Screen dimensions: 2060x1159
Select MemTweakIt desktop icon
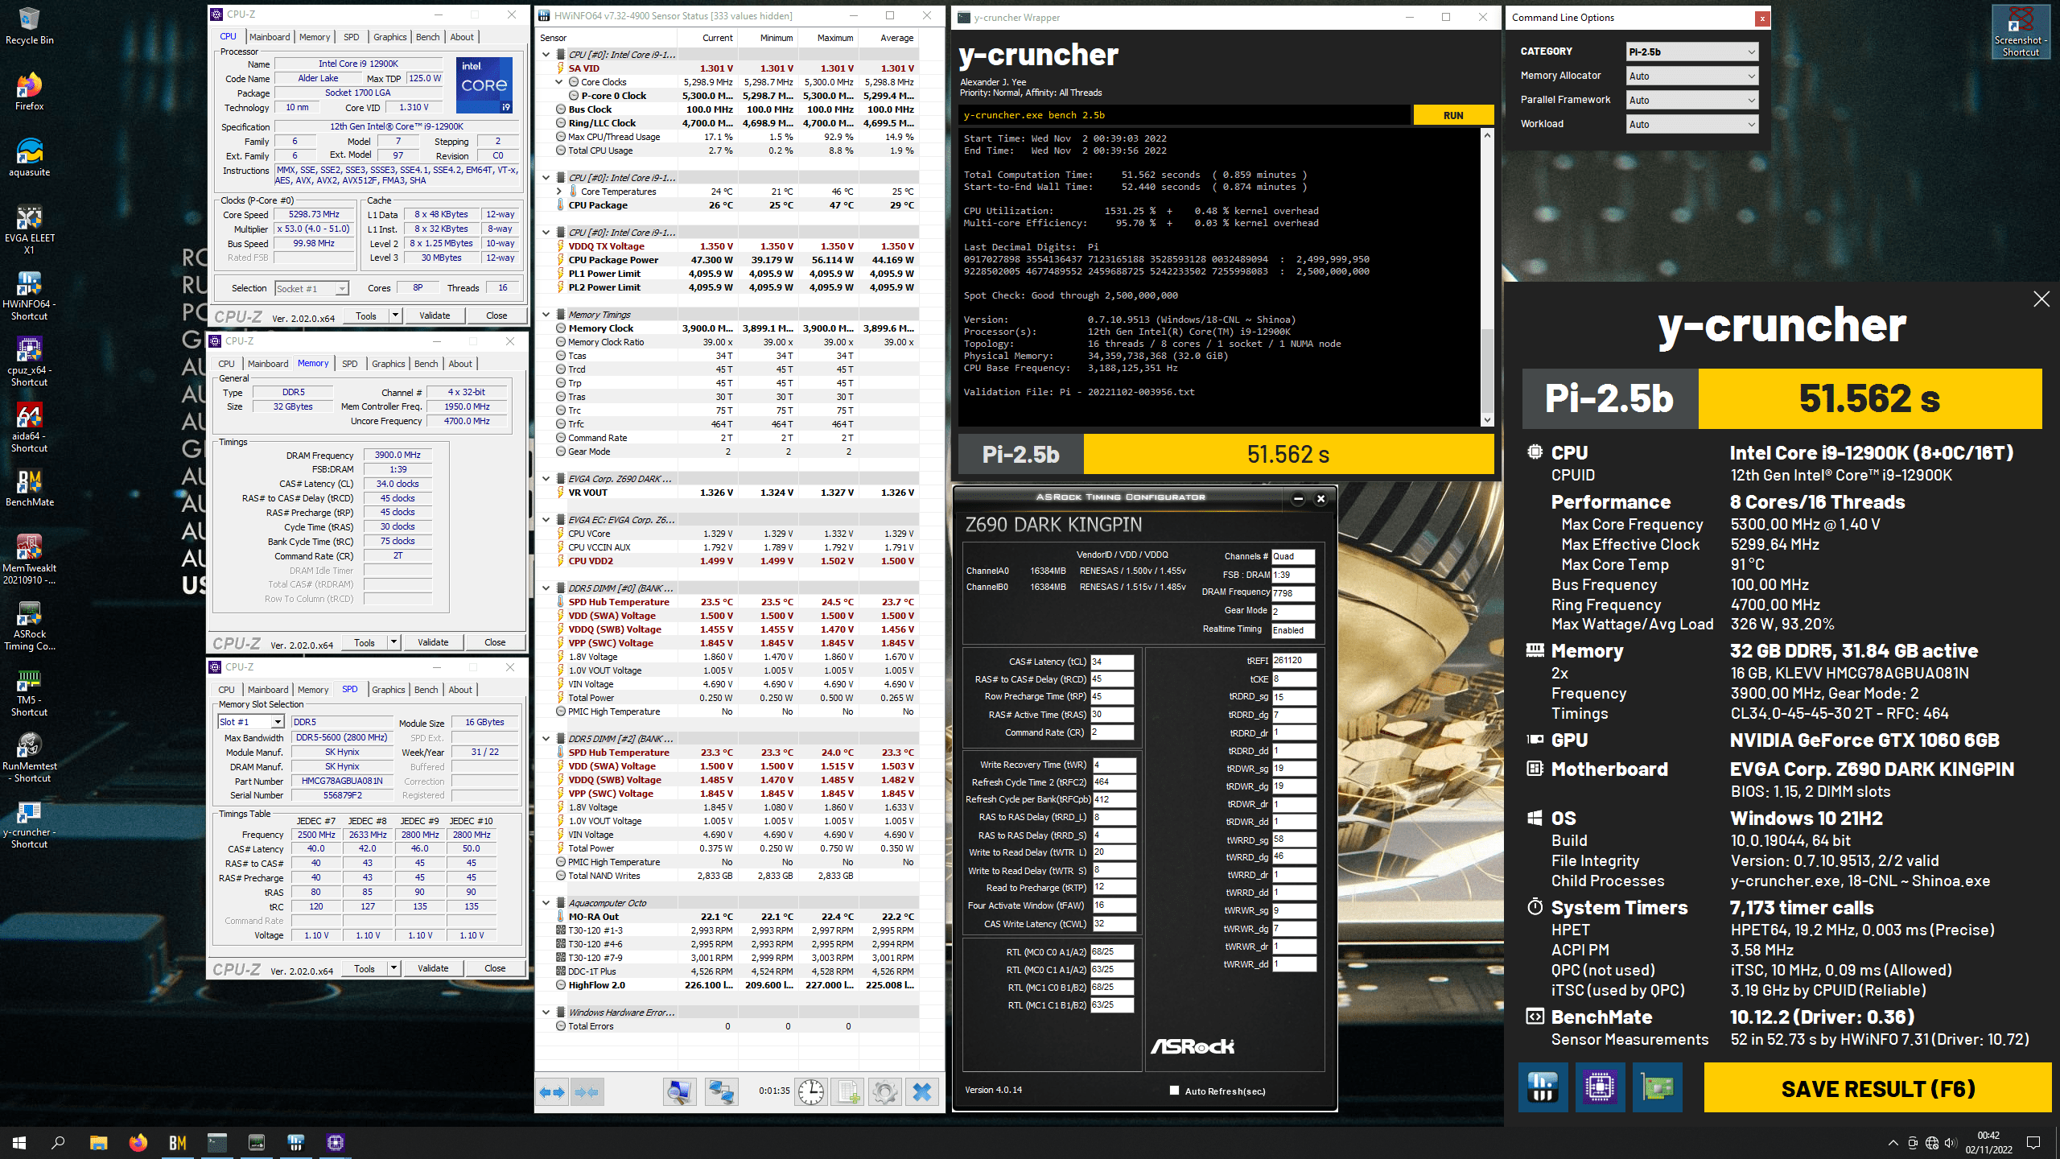point(29,560)
